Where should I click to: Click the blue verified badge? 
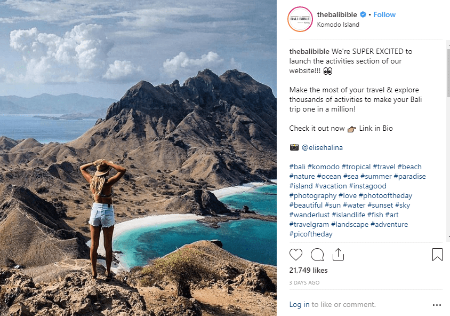click(363, 14)
